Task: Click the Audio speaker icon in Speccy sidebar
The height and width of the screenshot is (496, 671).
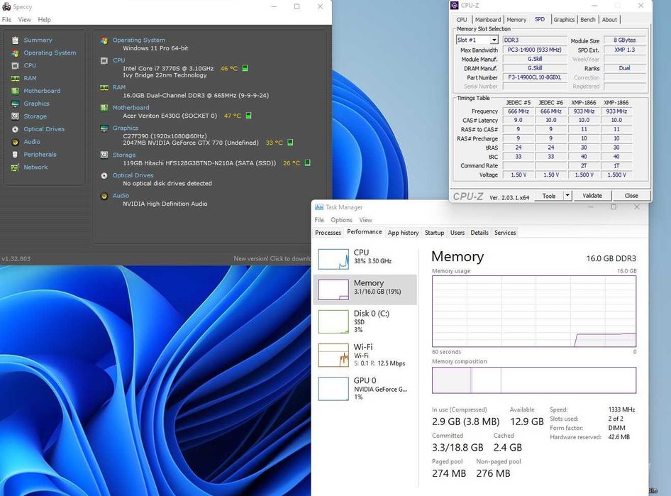Action: (16, 142)
